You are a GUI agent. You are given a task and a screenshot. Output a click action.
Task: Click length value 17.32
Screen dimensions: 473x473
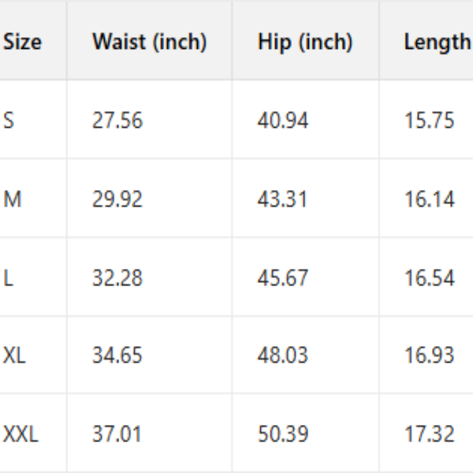[430, 434]
